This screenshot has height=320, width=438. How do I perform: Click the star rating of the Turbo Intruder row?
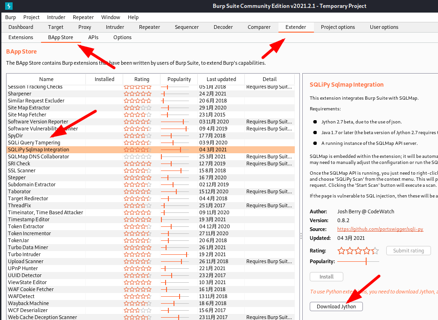[138, 254]
